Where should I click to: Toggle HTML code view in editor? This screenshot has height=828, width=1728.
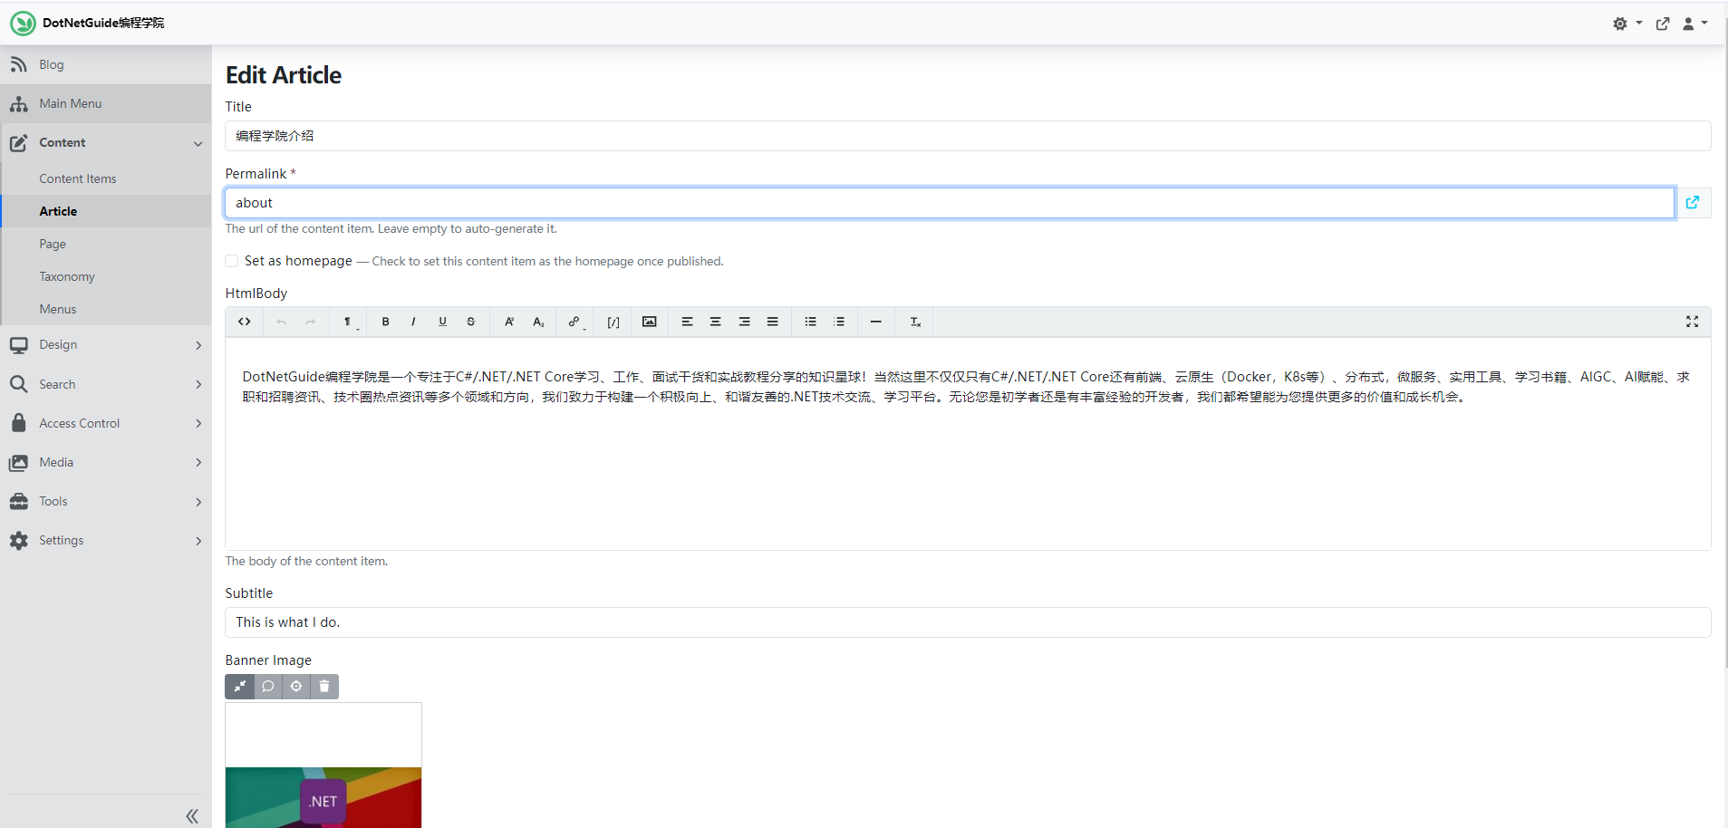click(245, 322)
